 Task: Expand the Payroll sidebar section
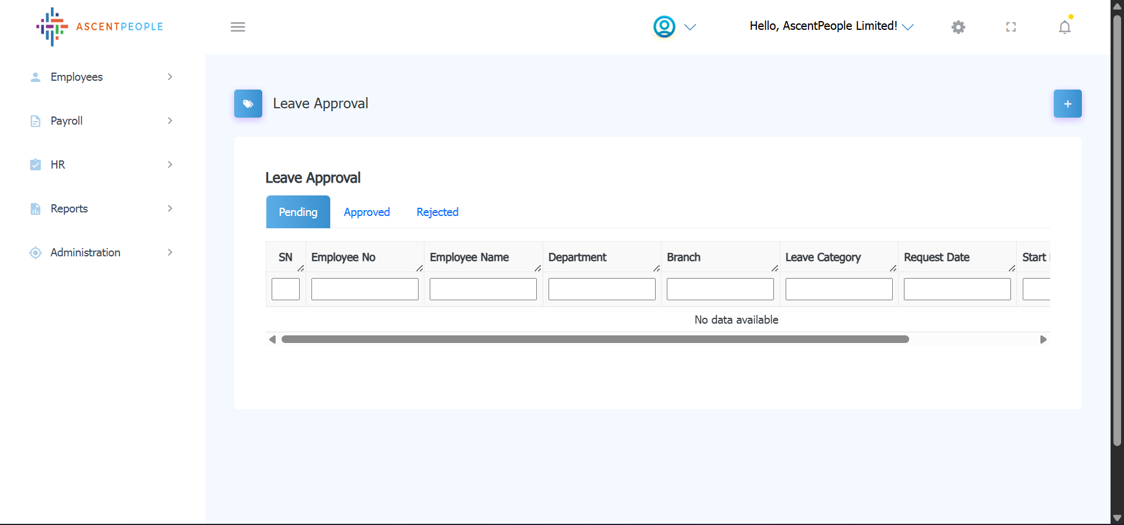coord(67,121)
